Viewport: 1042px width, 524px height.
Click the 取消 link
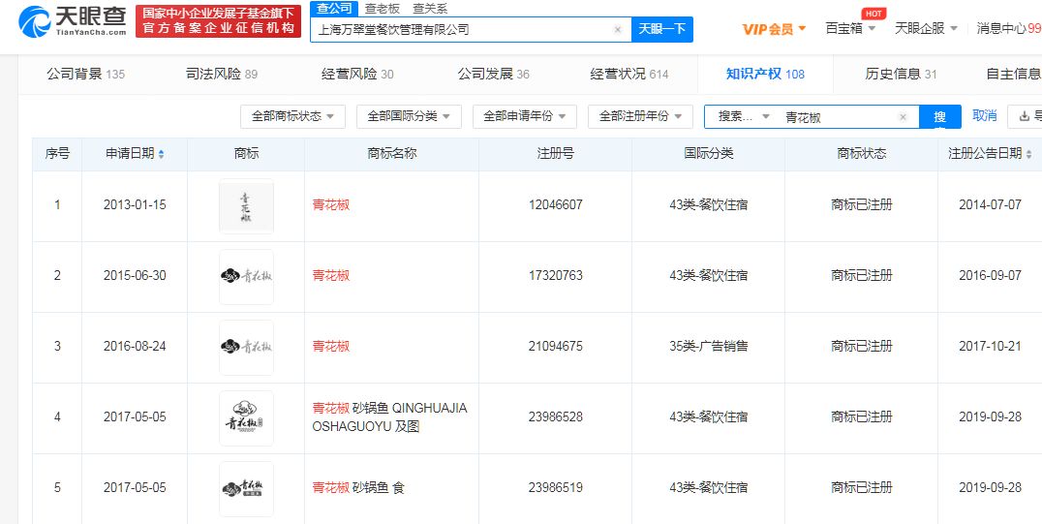984,115
